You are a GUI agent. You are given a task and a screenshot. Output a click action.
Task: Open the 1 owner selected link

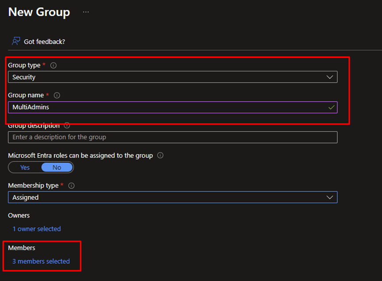[x=37, y=229]
